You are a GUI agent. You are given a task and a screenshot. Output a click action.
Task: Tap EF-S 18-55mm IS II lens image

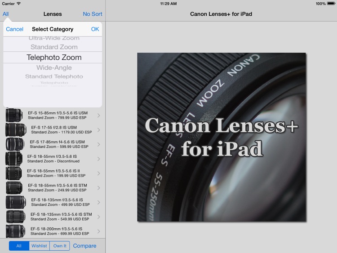(13, 173)
